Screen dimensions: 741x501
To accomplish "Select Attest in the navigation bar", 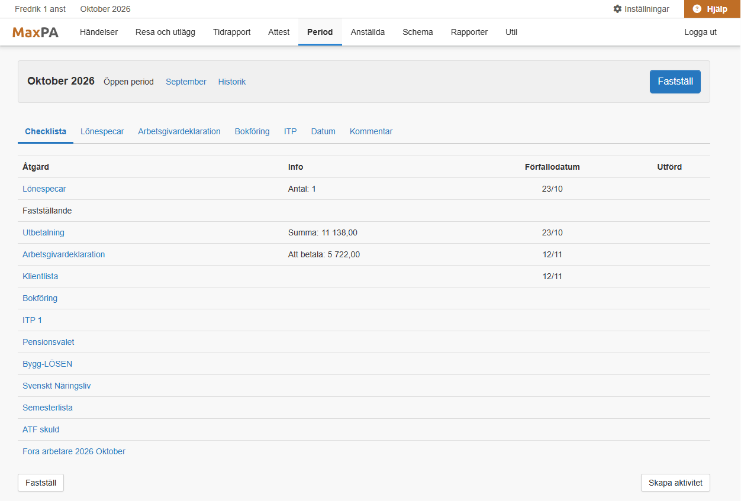I will tap(279, 33).
